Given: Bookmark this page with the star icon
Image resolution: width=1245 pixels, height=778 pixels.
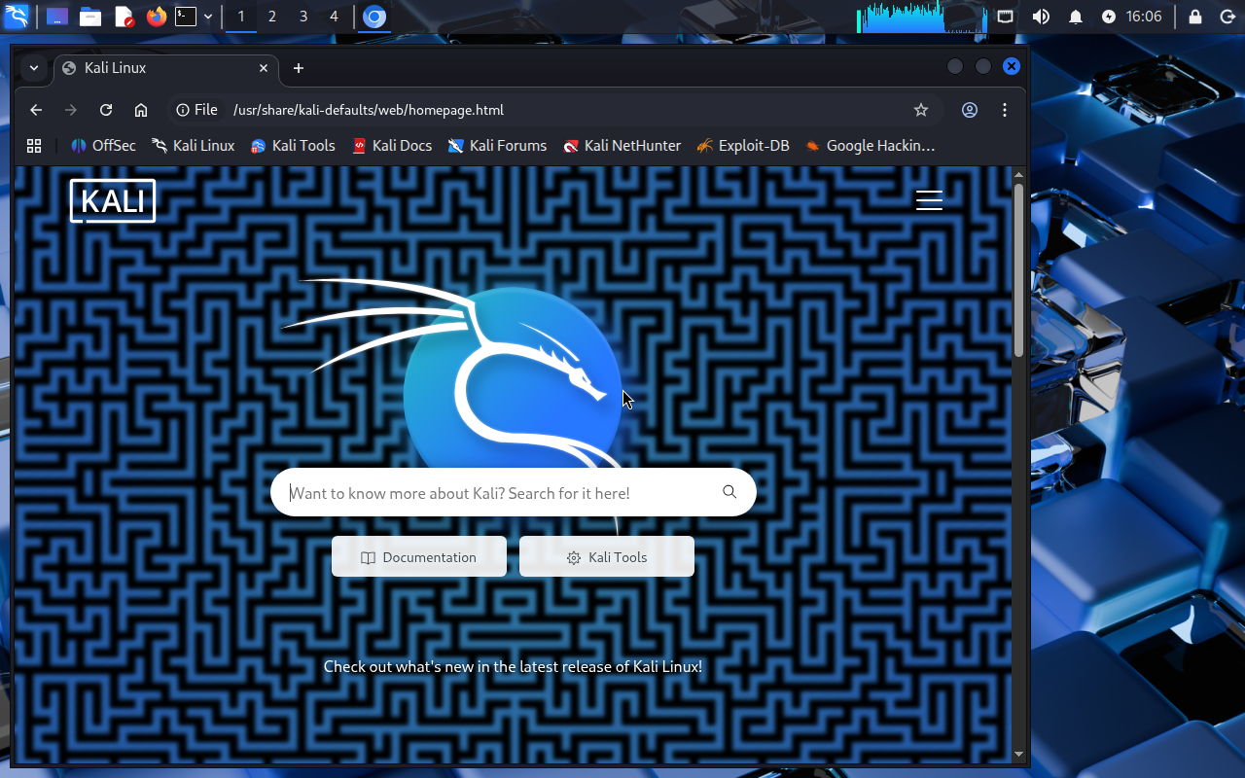Looking at the screenshot, I should (x=921, y=110).
